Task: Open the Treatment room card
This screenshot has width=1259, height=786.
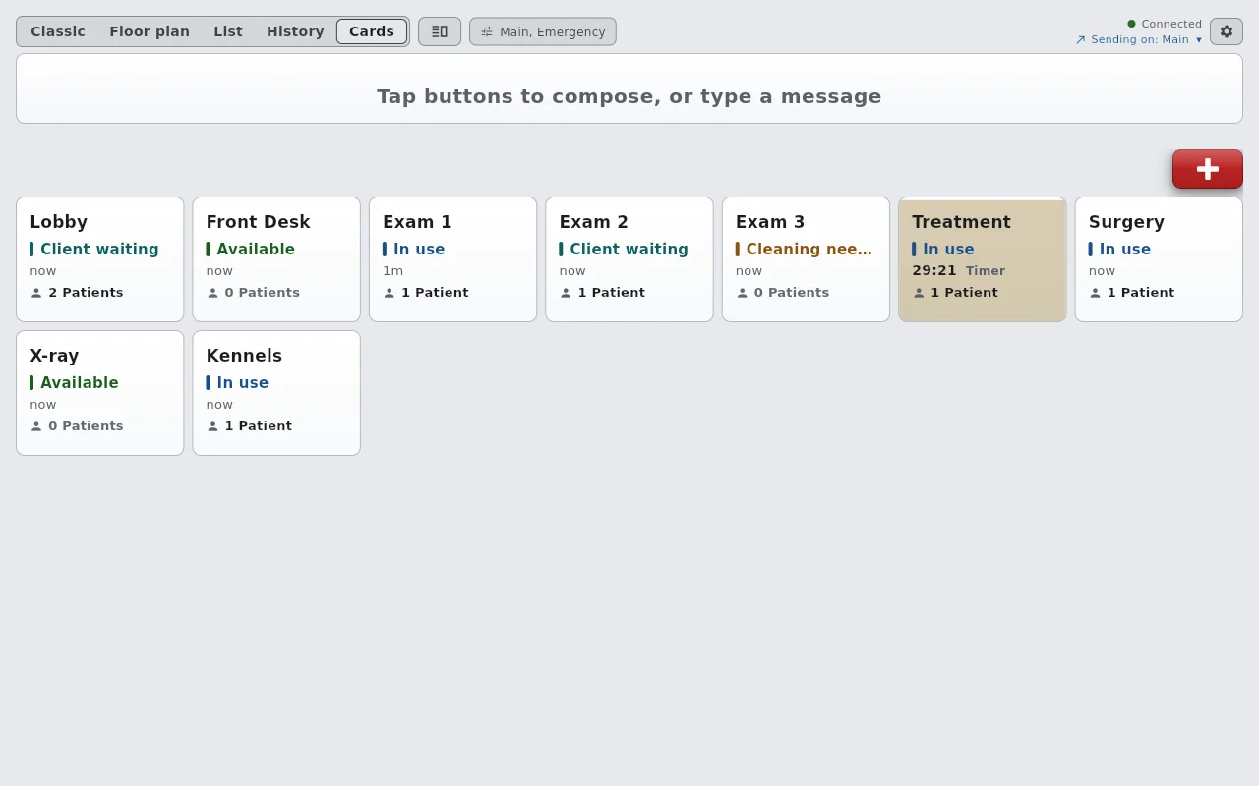Action: point(983,259)
